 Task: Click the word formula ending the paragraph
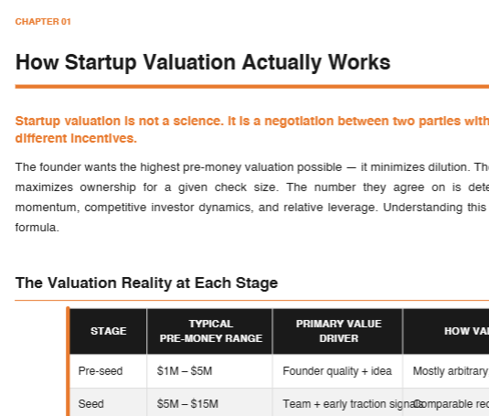(x=37, y=228)
